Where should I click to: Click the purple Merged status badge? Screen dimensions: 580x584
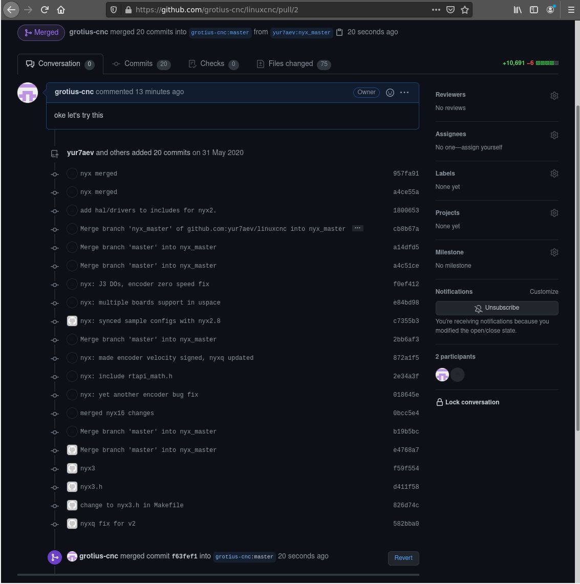pyautogui.click(x=41, y=32)
